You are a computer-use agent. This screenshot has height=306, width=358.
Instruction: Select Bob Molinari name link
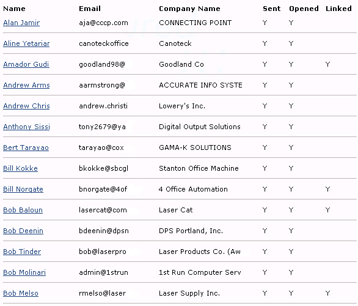tap(24, 272)
